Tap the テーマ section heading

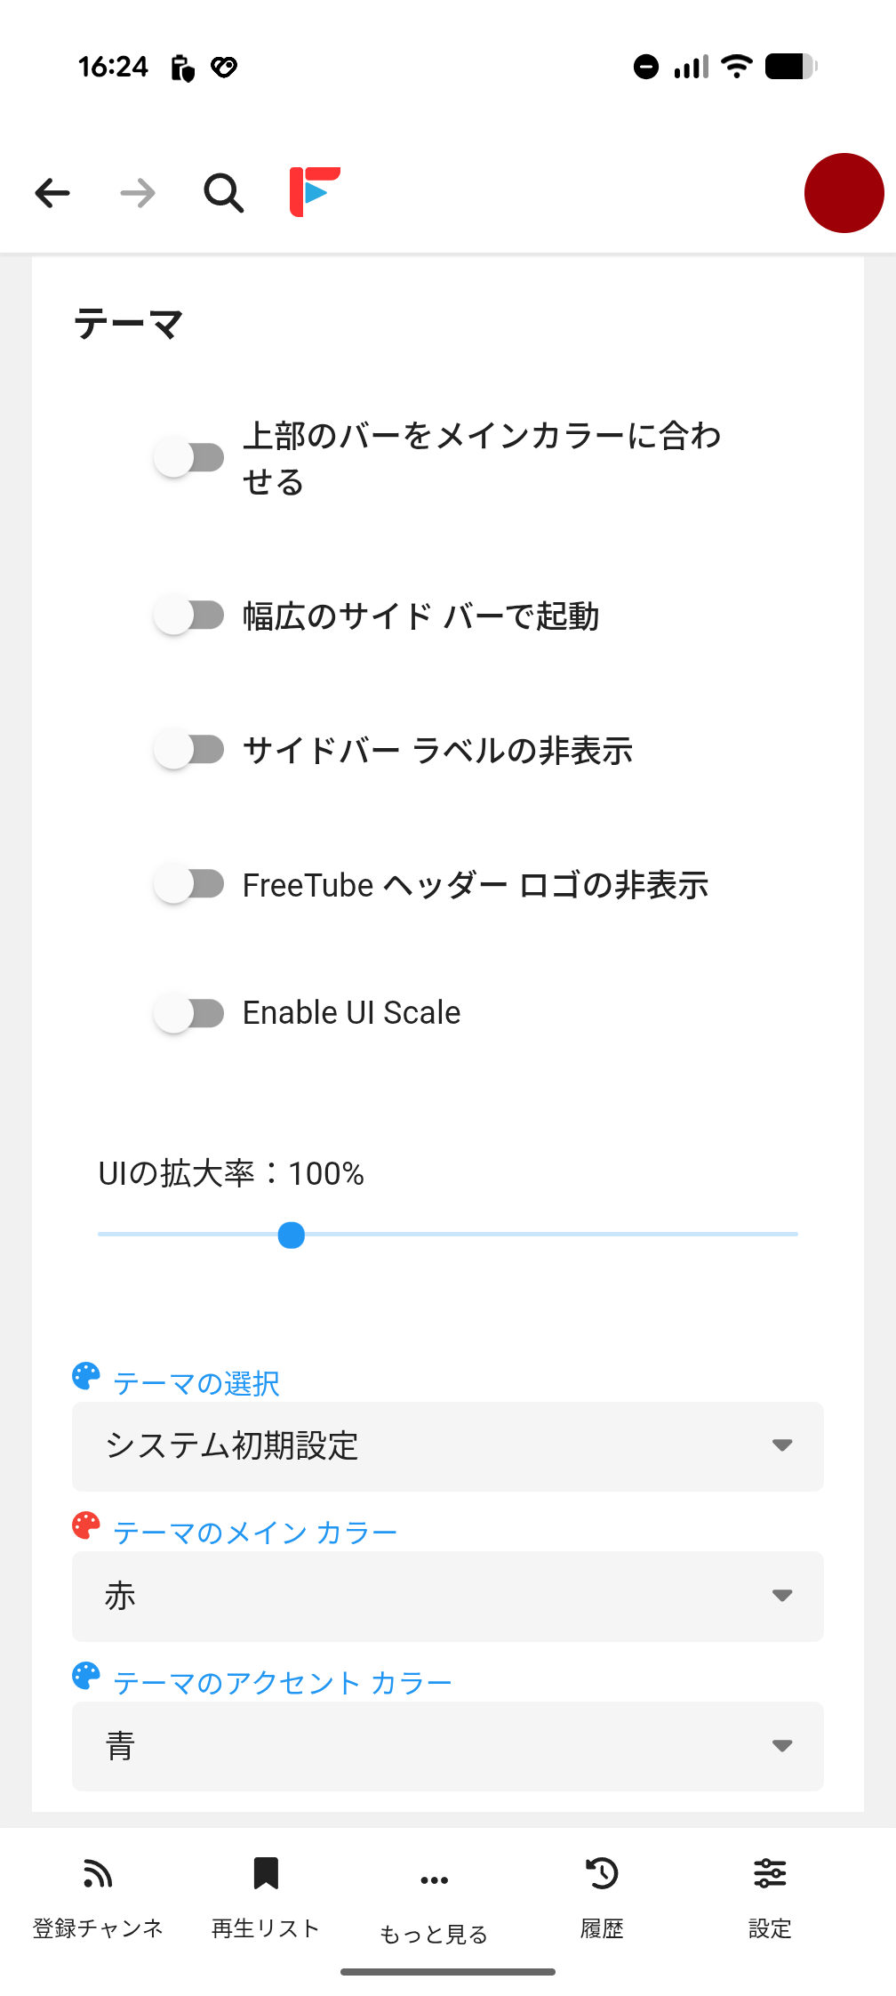(129, 325)
